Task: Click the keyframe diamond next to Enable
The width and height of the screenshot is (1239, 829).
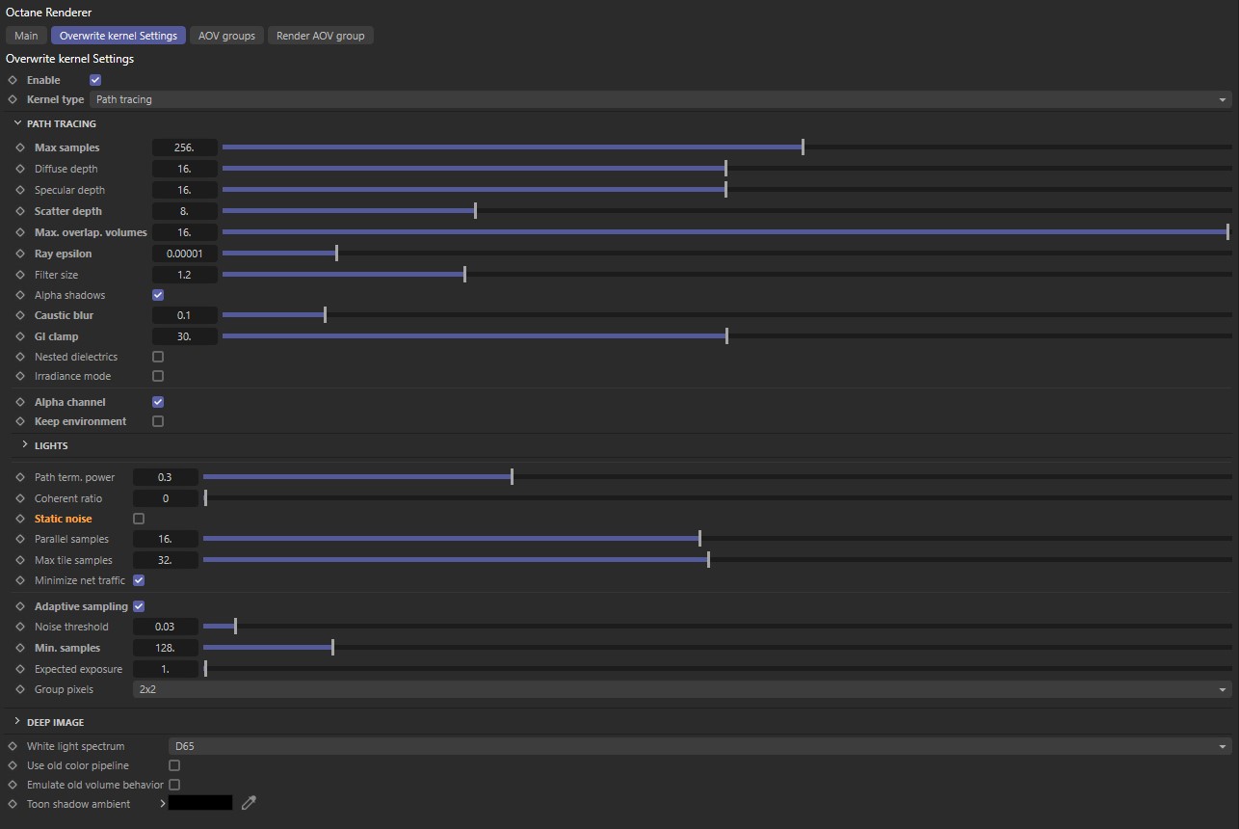Action: (x=13, y=80)
